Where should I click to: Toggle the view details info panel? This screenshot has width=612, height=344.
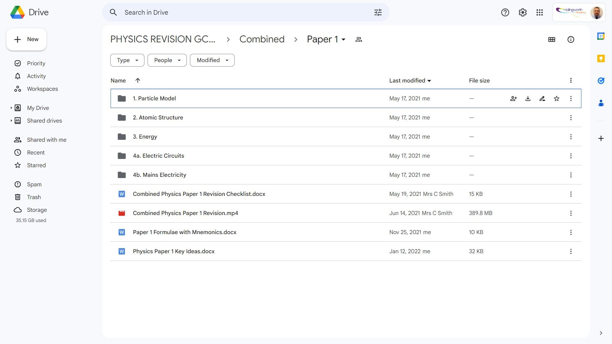click(x=571, y=39)
